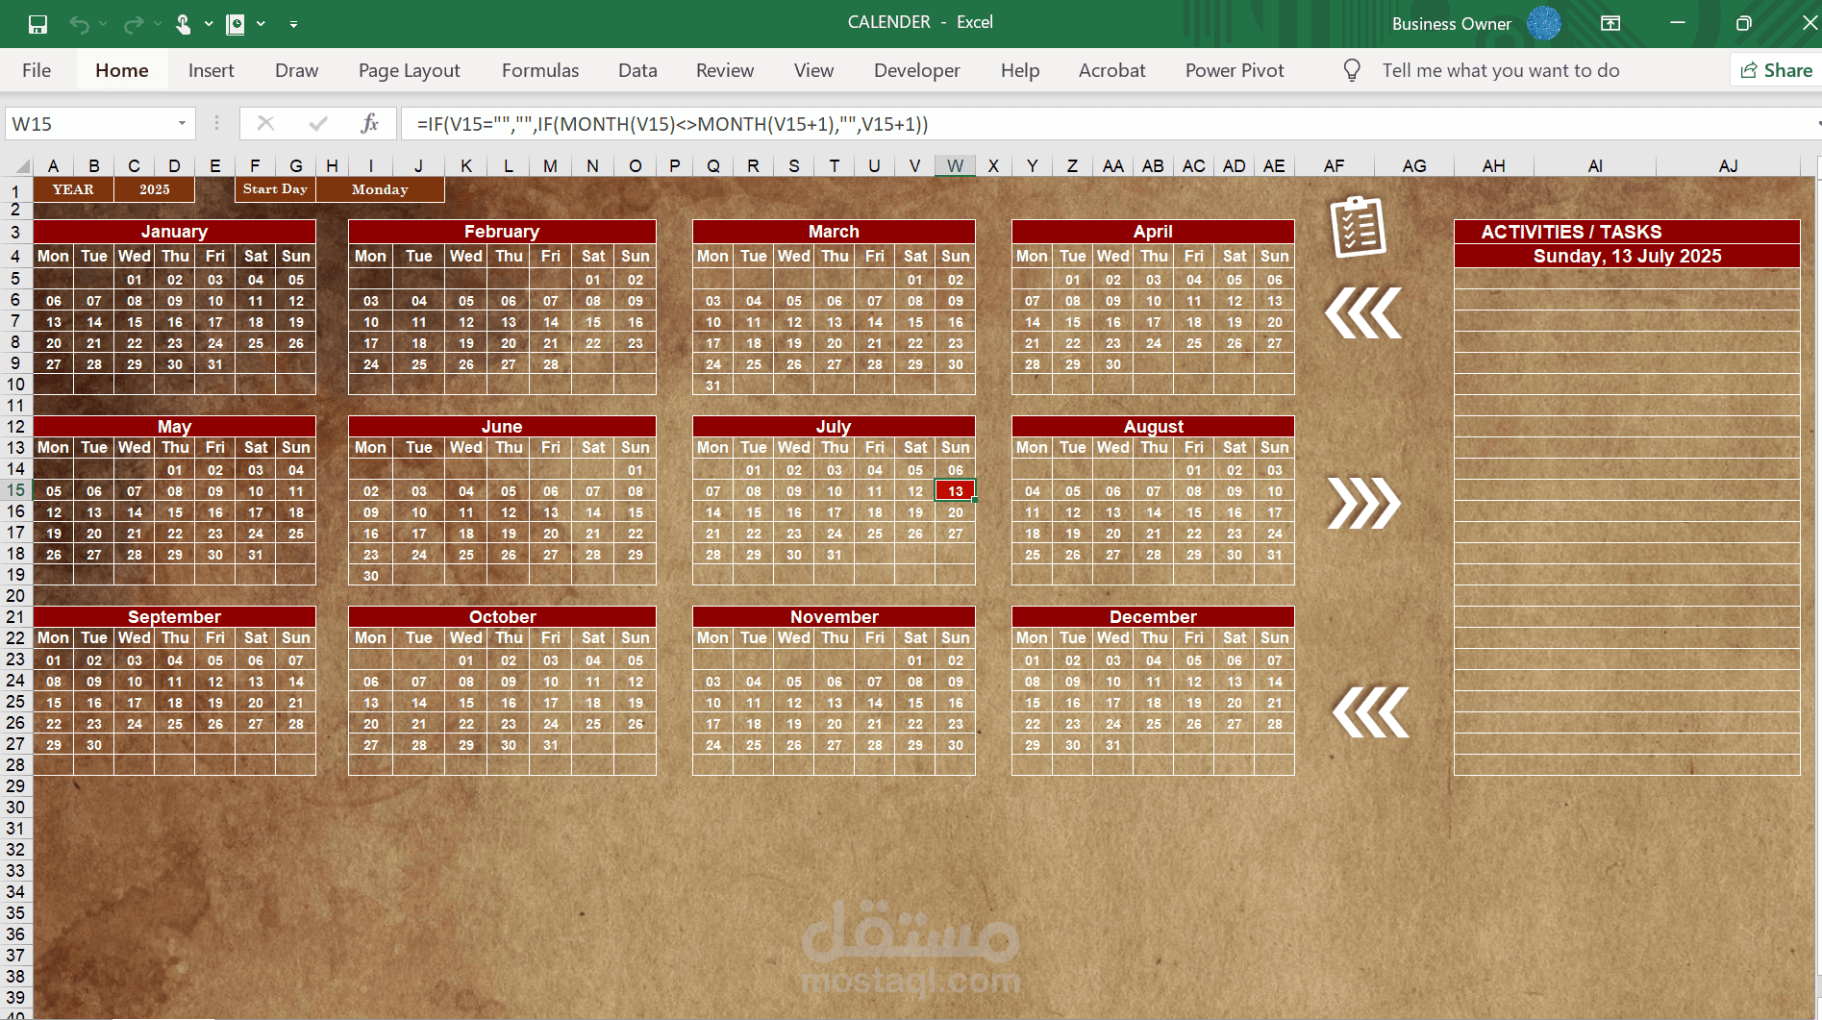Click Tell me what you want to do
Viewport: 1822px width, 1020px height.
(x=1500, y=70)
